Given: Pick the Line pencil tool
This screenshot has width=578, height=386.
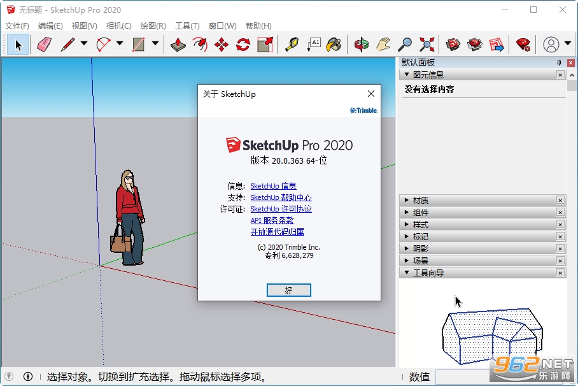Looking at the screenshot, I should point(68,45).
